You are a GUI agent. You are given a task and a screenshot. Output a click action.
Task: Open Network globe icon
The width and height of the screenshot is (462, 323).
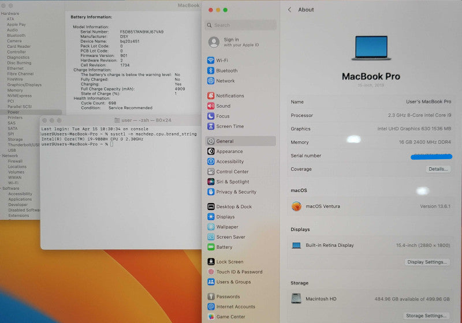click(x=211, y=81)
